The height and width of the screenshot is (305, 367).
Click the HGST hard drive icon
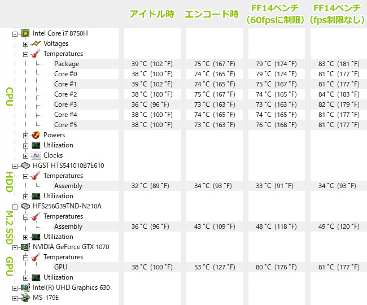tap(25, 165)
